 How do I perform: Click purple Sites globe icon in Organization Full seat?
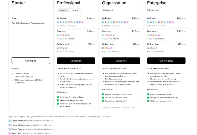click(x=125, y=22)
